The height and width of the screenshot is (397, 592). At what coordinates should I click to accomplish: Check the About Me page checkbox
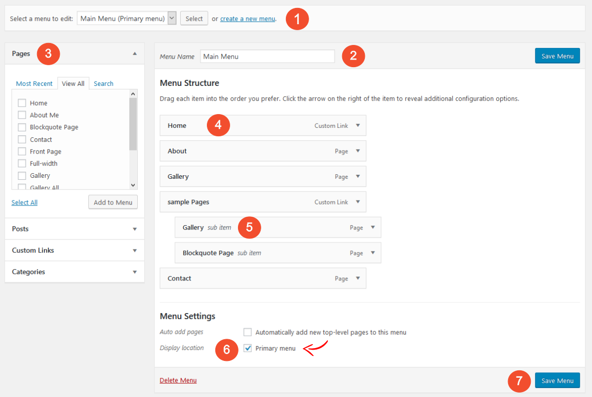22,115
